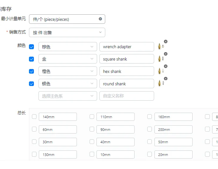The image size is (218, 169).
Task: Expand the 银色 color dropdown
Action: click(x=67, y=84)
